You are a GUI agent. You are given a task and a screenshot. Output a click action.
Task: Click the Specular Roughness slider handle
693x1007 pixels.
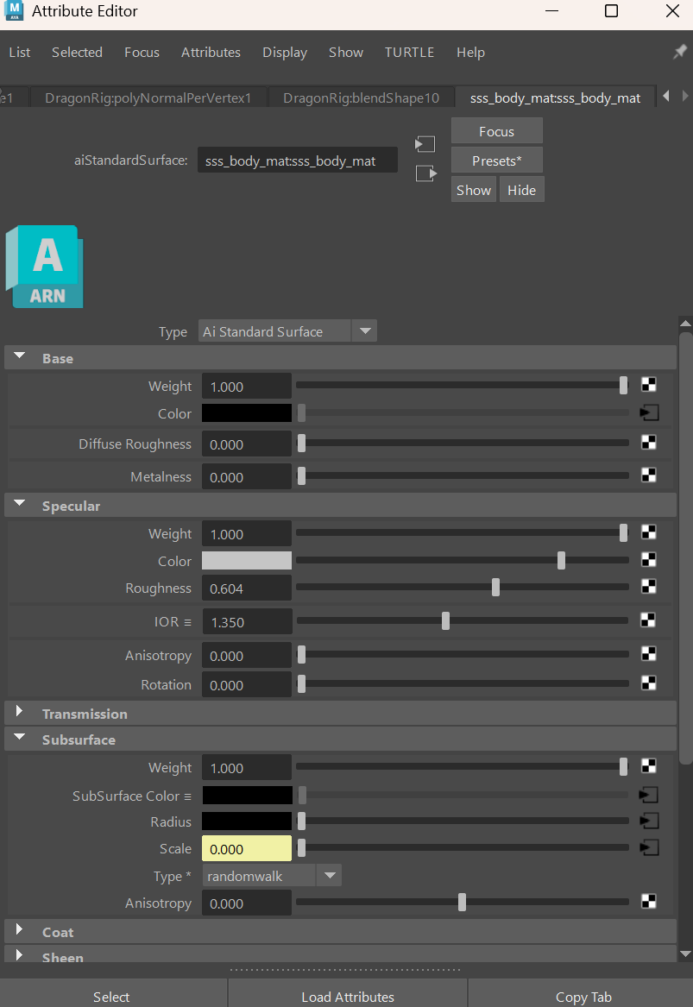click(x=496, y=587)
